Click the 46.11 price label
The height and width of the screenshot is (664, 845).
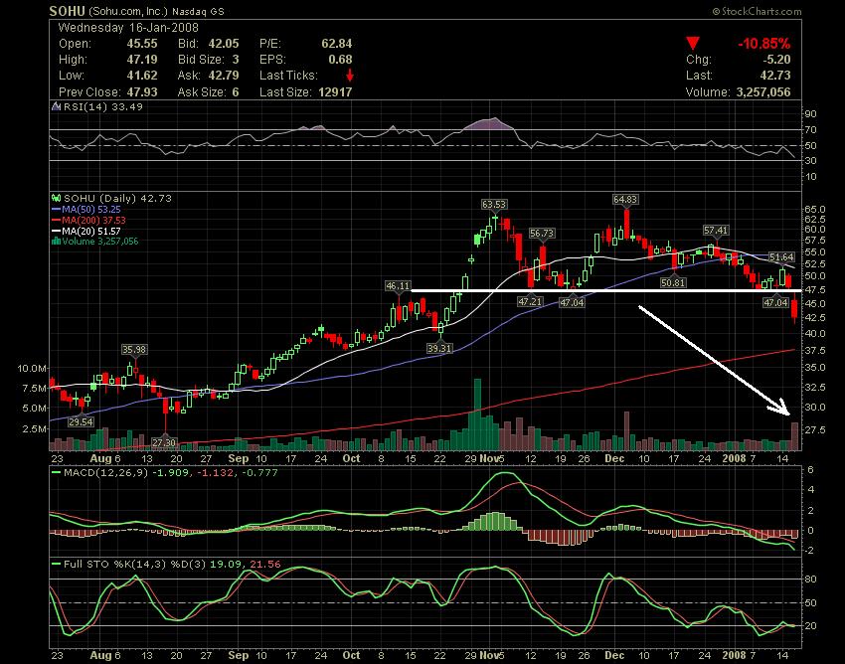(398, 285)
